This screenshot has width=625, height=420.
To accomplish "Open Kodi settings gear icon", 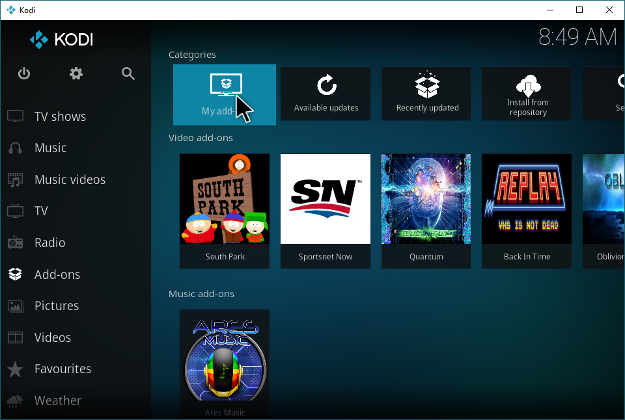I will pyautogui.click(x=76, y=73).
